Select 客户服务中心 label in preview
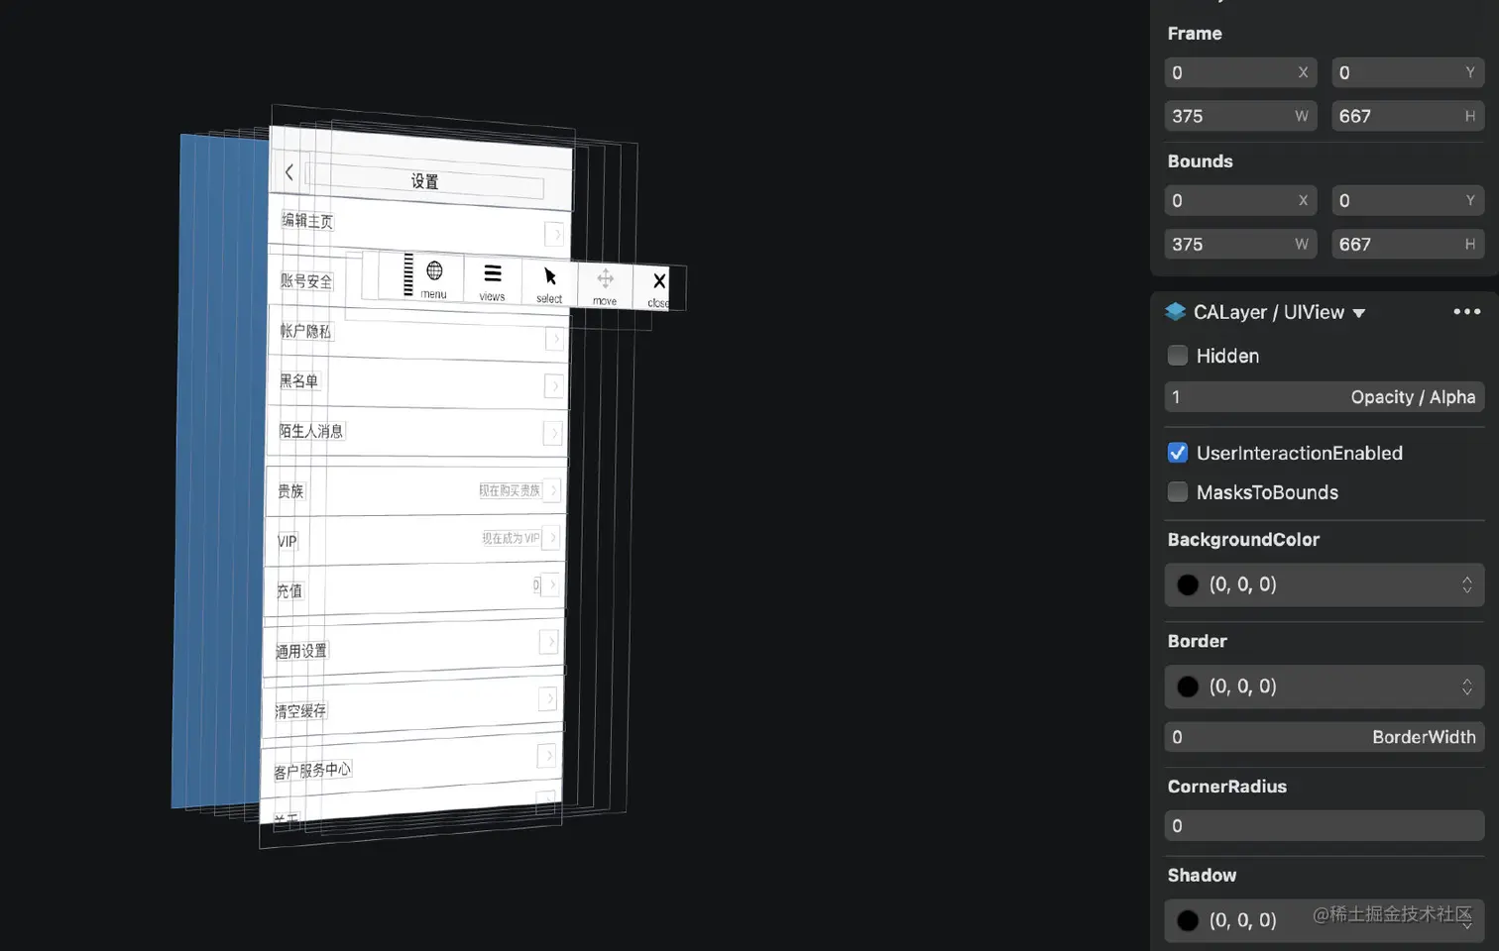This screenshot has height=951, width=1499. tap(312, 770)
